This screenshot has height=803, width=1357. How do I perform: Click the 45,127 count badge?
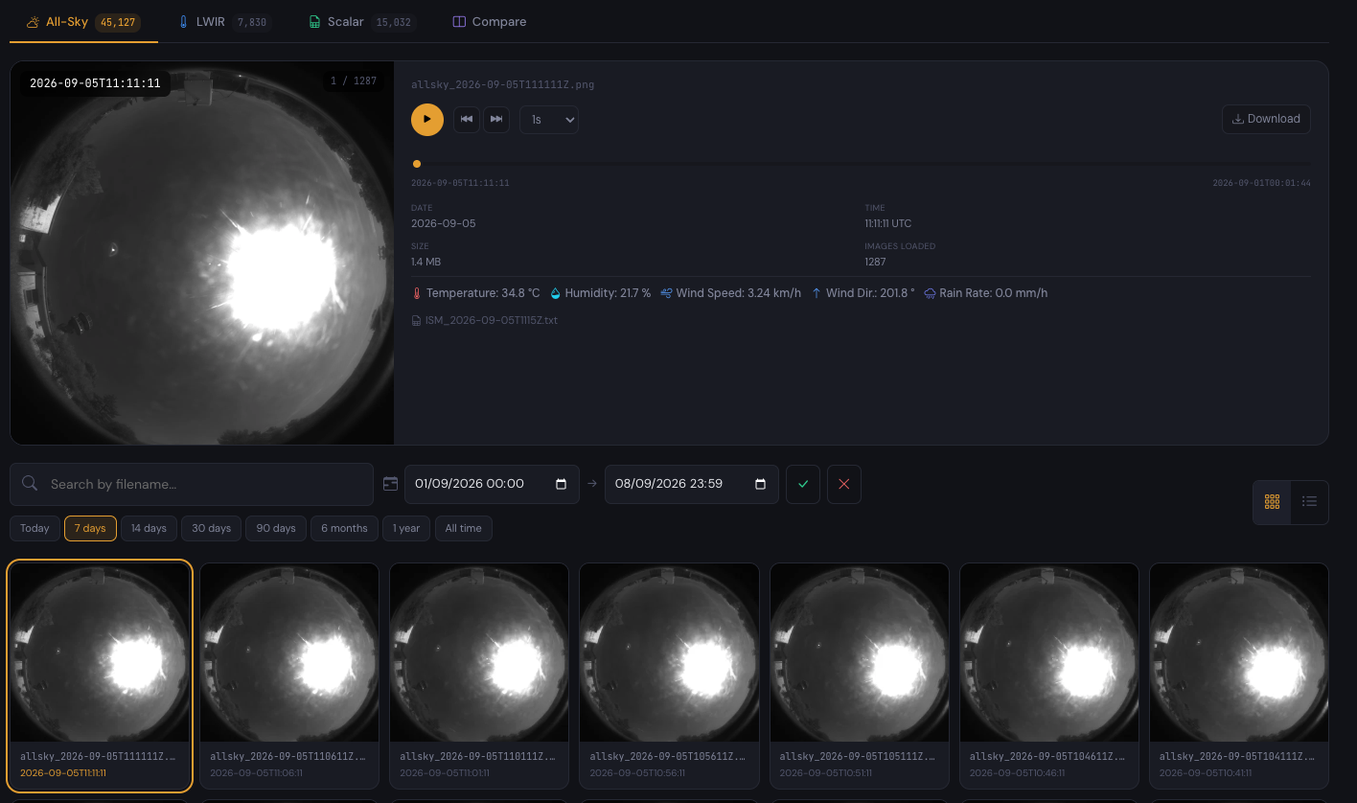click(118, 21)
